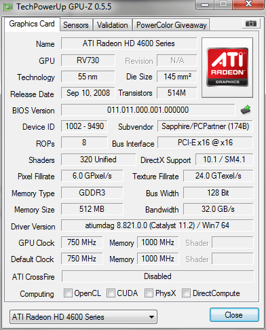Screen dimensions: 266x330
Task: Tick the DirectCompute checkbox
Action: pyautogui.click(x=186, y=293)
